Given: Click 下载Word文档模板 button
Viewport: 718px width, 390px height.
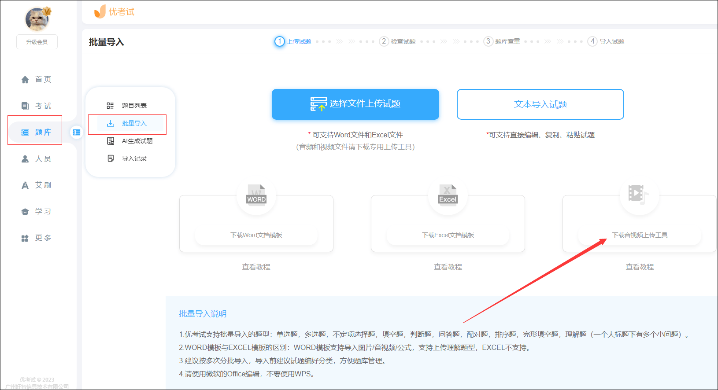Looking at the screenshot, I should click(x=256, y=235).
